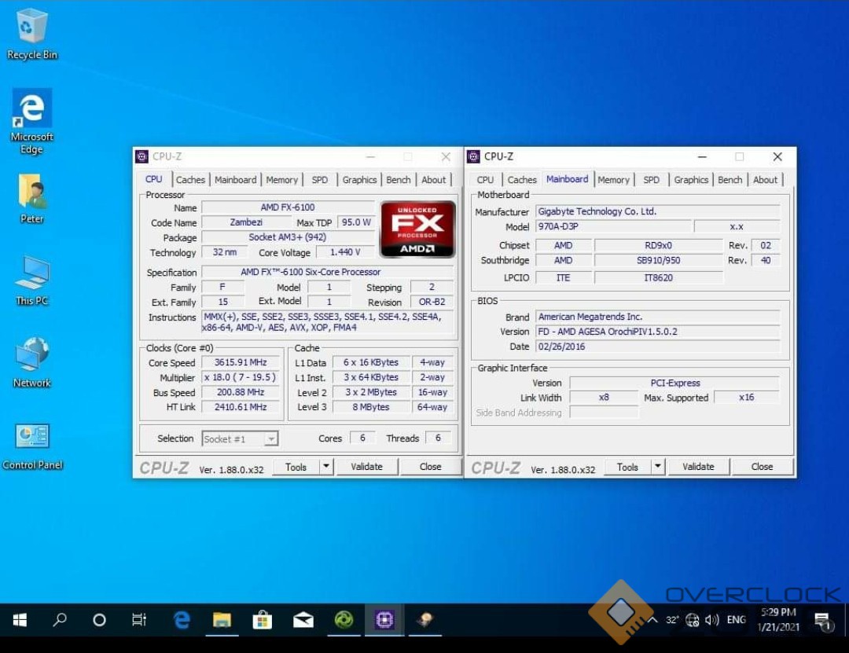Click the Mail icon in the taskbar

(303, 621)
